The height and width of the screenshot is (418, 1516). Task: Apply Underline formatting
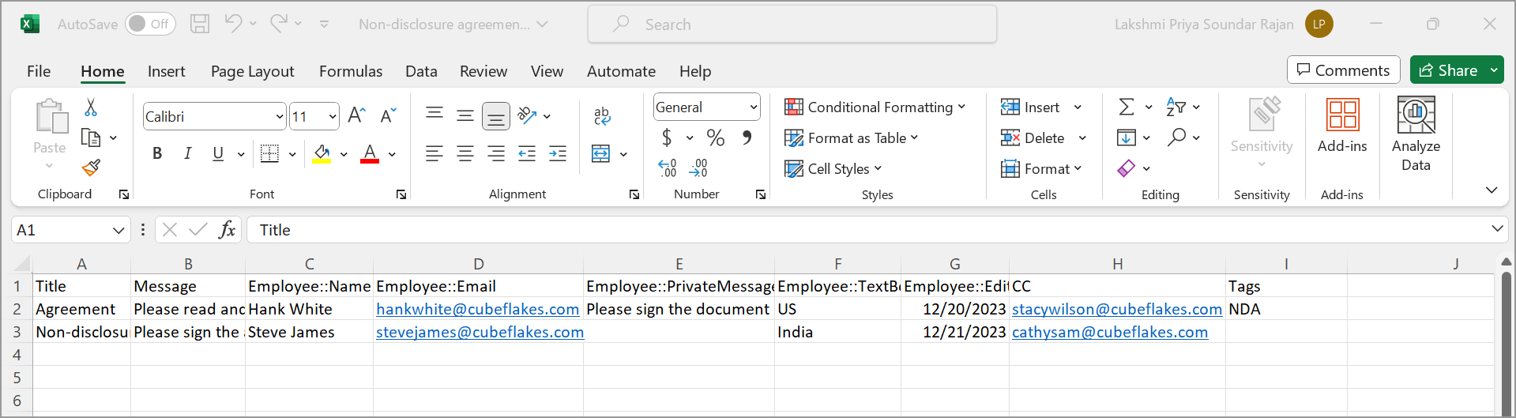(x=218, y=153)
